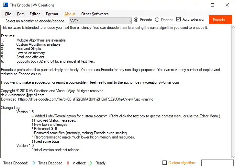The image size is (235, 167).
Task: Open the Format menu
Action: (x=52, y=14)
